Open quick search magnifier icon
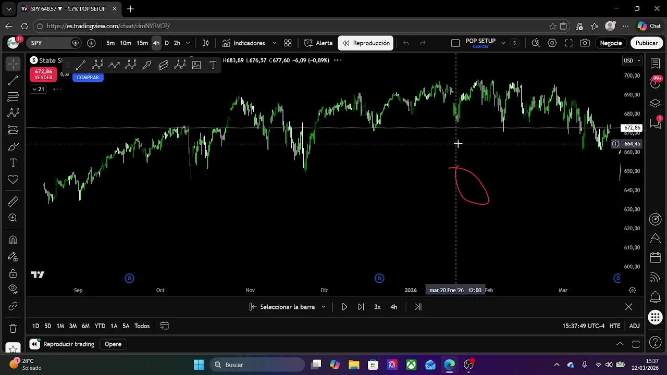Viewport: 667px width, 375px height. [x=536, y=43]
